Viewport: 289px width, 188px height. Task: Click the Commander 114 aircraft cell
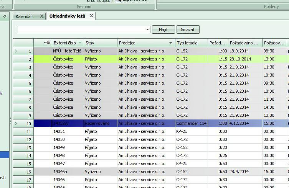[x=191, y=123]
